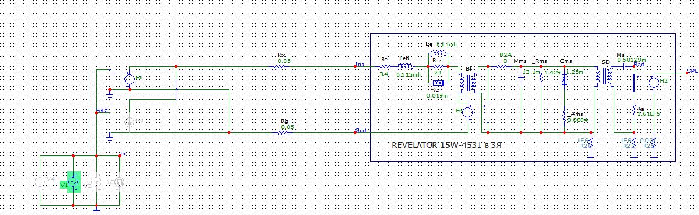Select the REVELATOR 15W-4531 text label

450,145
